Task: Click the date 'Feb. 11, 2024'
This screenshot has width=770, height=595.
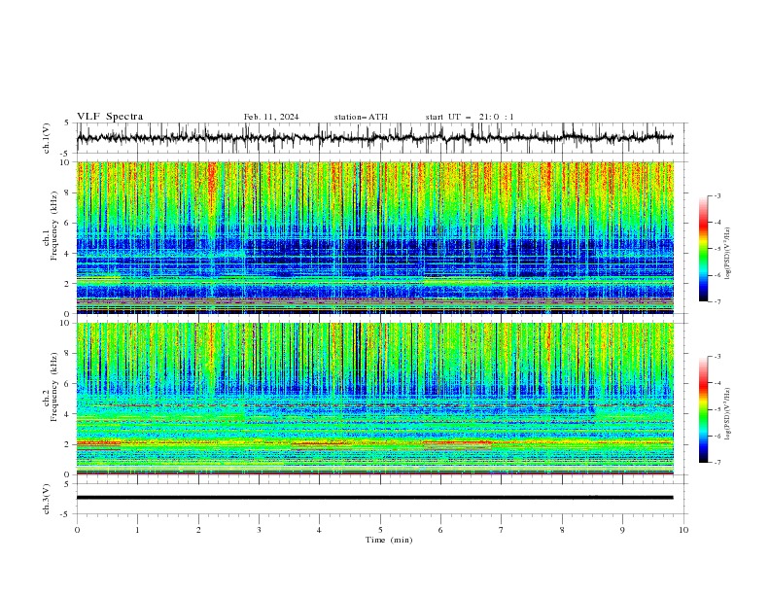Action: 271,117
